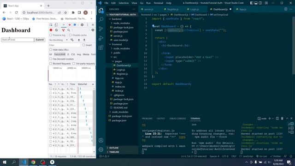The width and height of the screenshot is (295, 166).
Task: Filter network requests by Fetch/XHR
Action: 60,54
